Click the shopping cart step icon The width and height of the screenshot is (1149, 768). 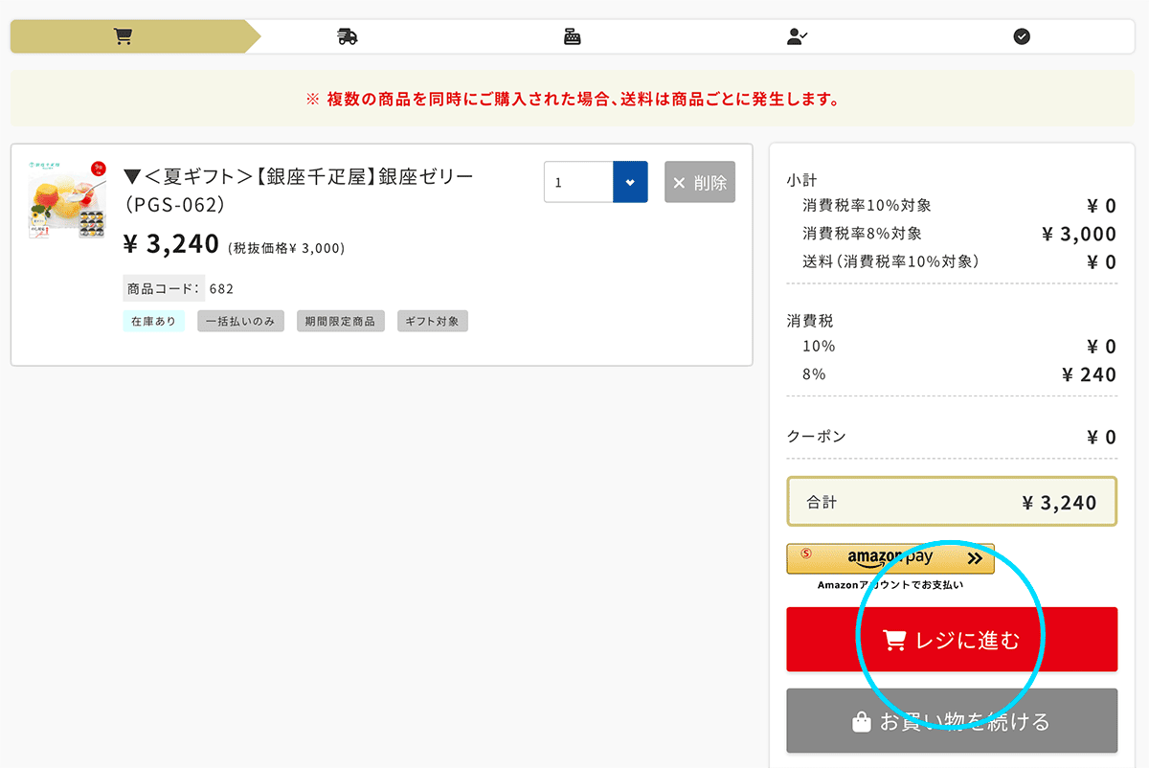coord(123,36)
